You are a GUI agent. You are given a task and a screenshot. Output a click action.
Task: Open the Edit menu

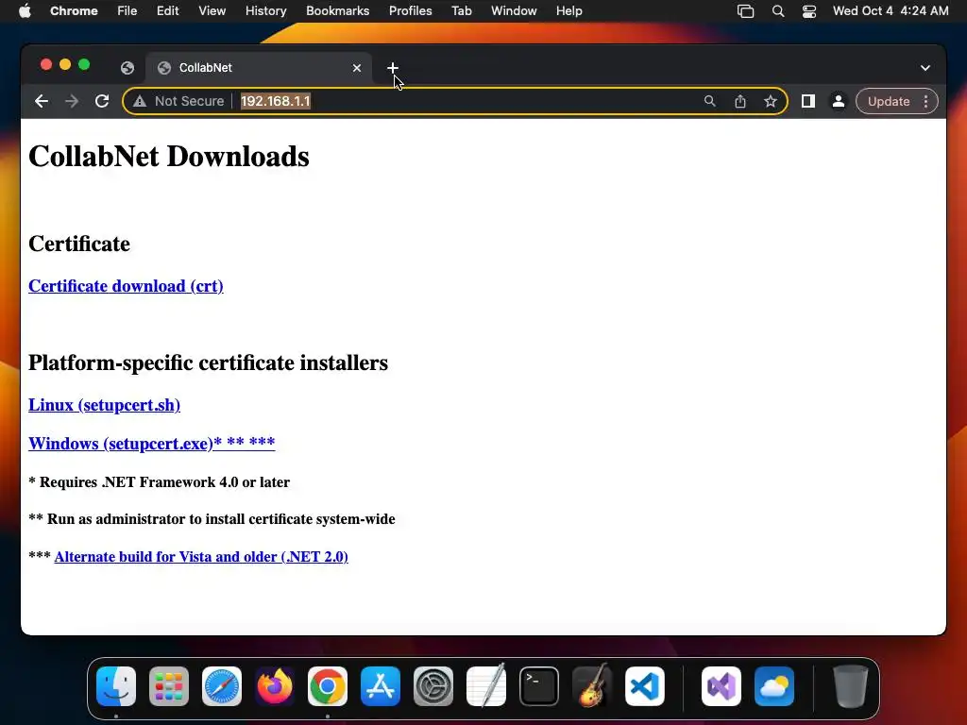(x=167, y=11)
